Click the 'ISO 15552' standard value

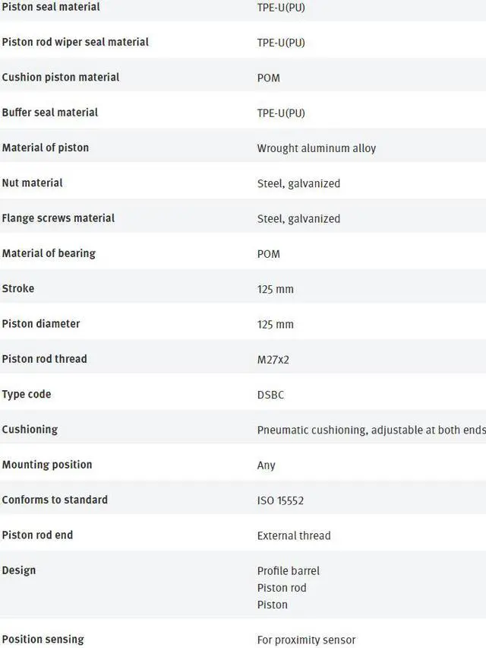[x=280, y=500]
